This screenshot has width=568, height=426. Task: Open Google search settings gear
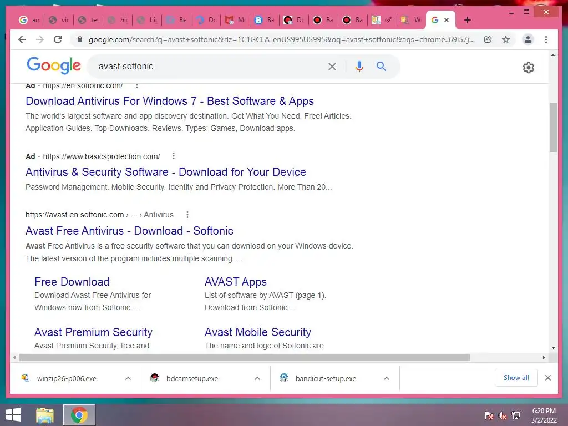coord(528,67)
